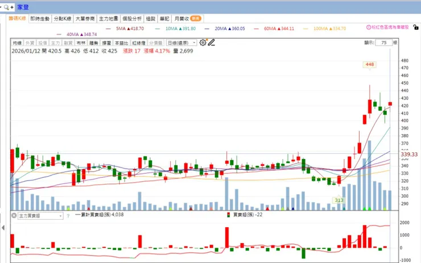Screen dimensions: 421x263
Task: Open the dropdown arrow left of the magnifier
Action: (1, 7)
